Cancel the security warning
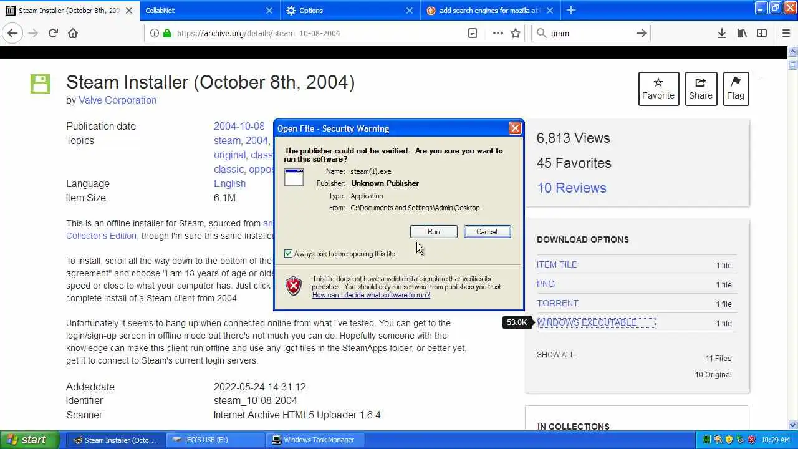The image size is (798, 449). pos(487,232)
